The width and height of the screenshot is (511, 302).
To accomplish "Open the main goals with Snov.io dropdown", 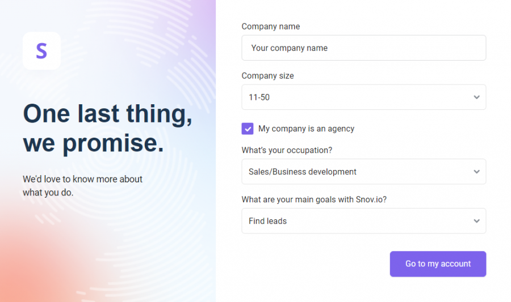I will 364,221.
